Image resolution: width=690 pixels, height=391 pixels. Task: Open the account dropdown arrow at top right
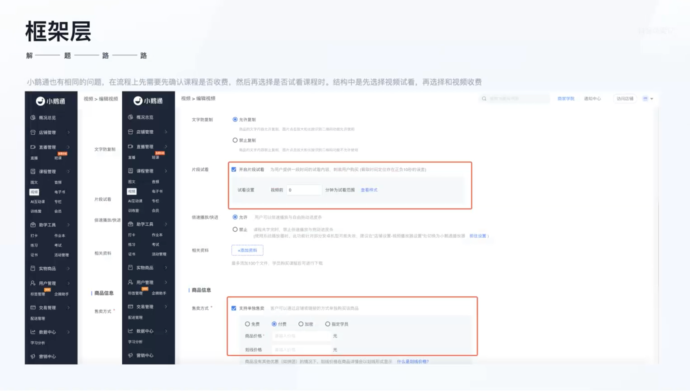coord(652,99)
